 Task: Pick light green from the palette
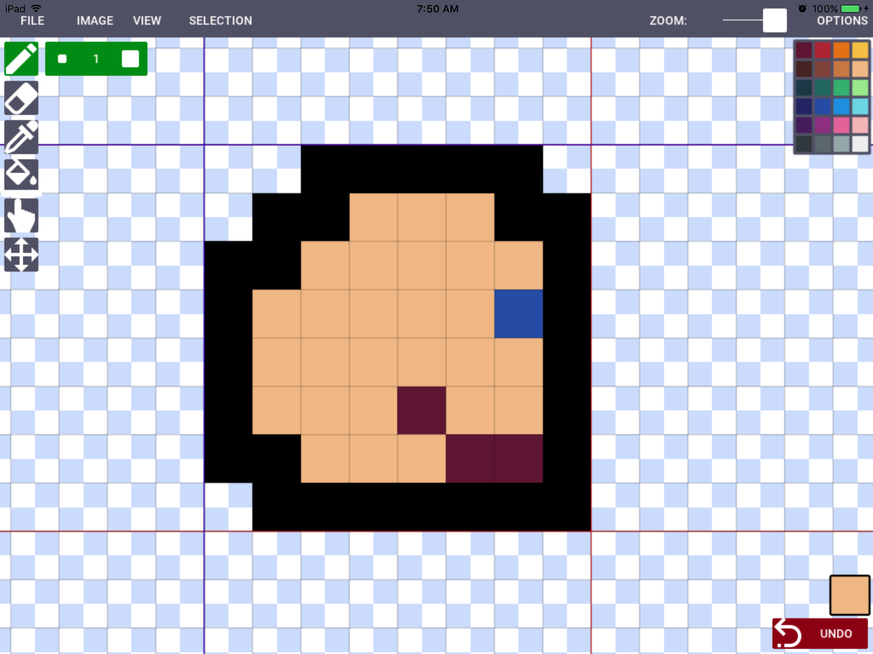pos(860,88)
